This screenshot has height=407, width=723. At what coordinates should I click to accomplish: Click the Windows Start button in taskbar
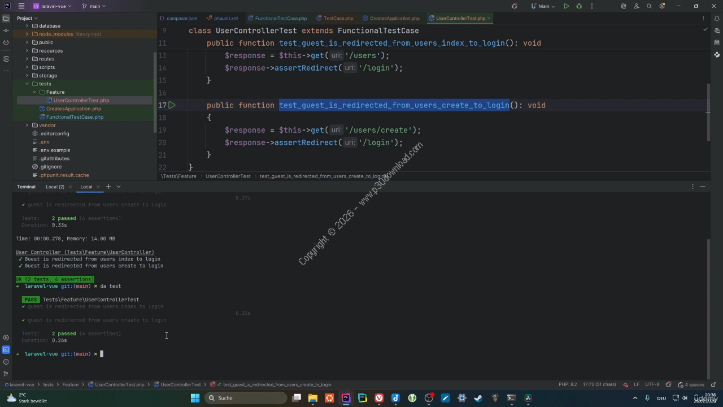click(195, 398)
